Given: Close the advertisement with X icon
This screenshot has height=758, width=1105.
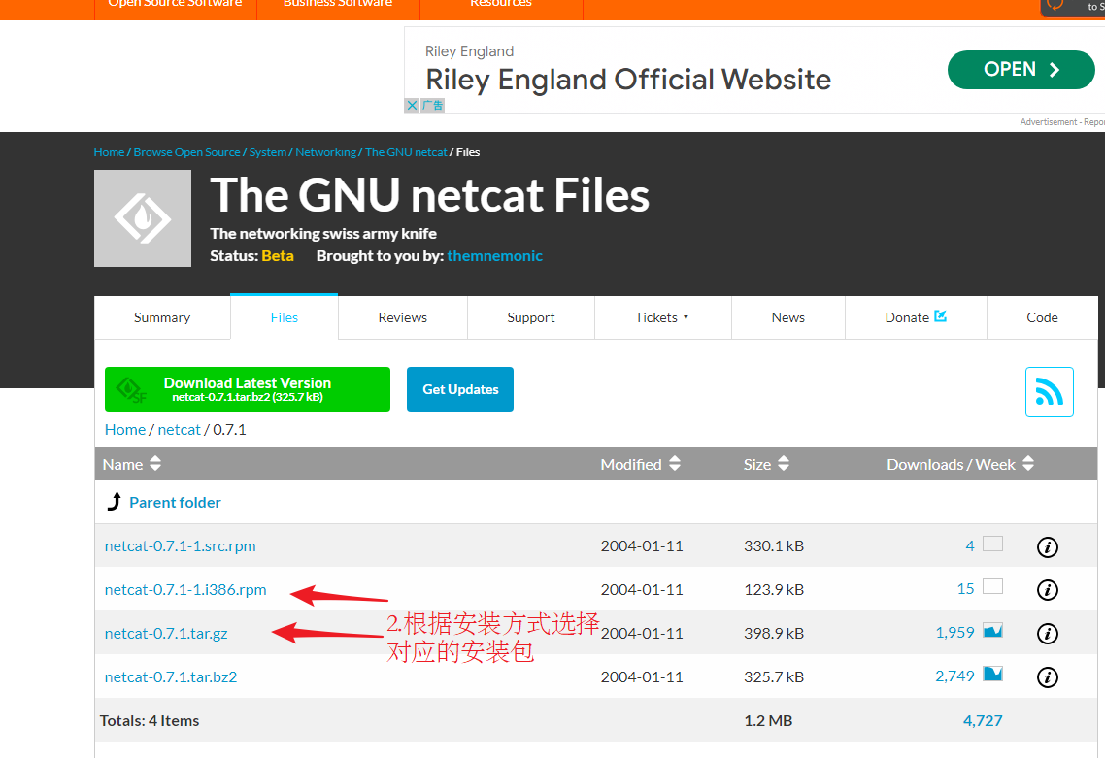Looking at the screenshot, I should coord(412,105).
